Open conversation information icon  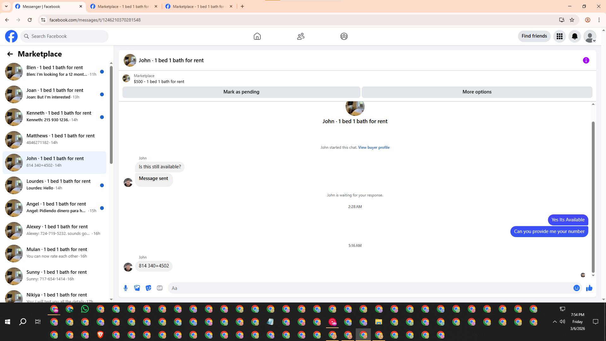pyautogui.click(x=586, y=60)
